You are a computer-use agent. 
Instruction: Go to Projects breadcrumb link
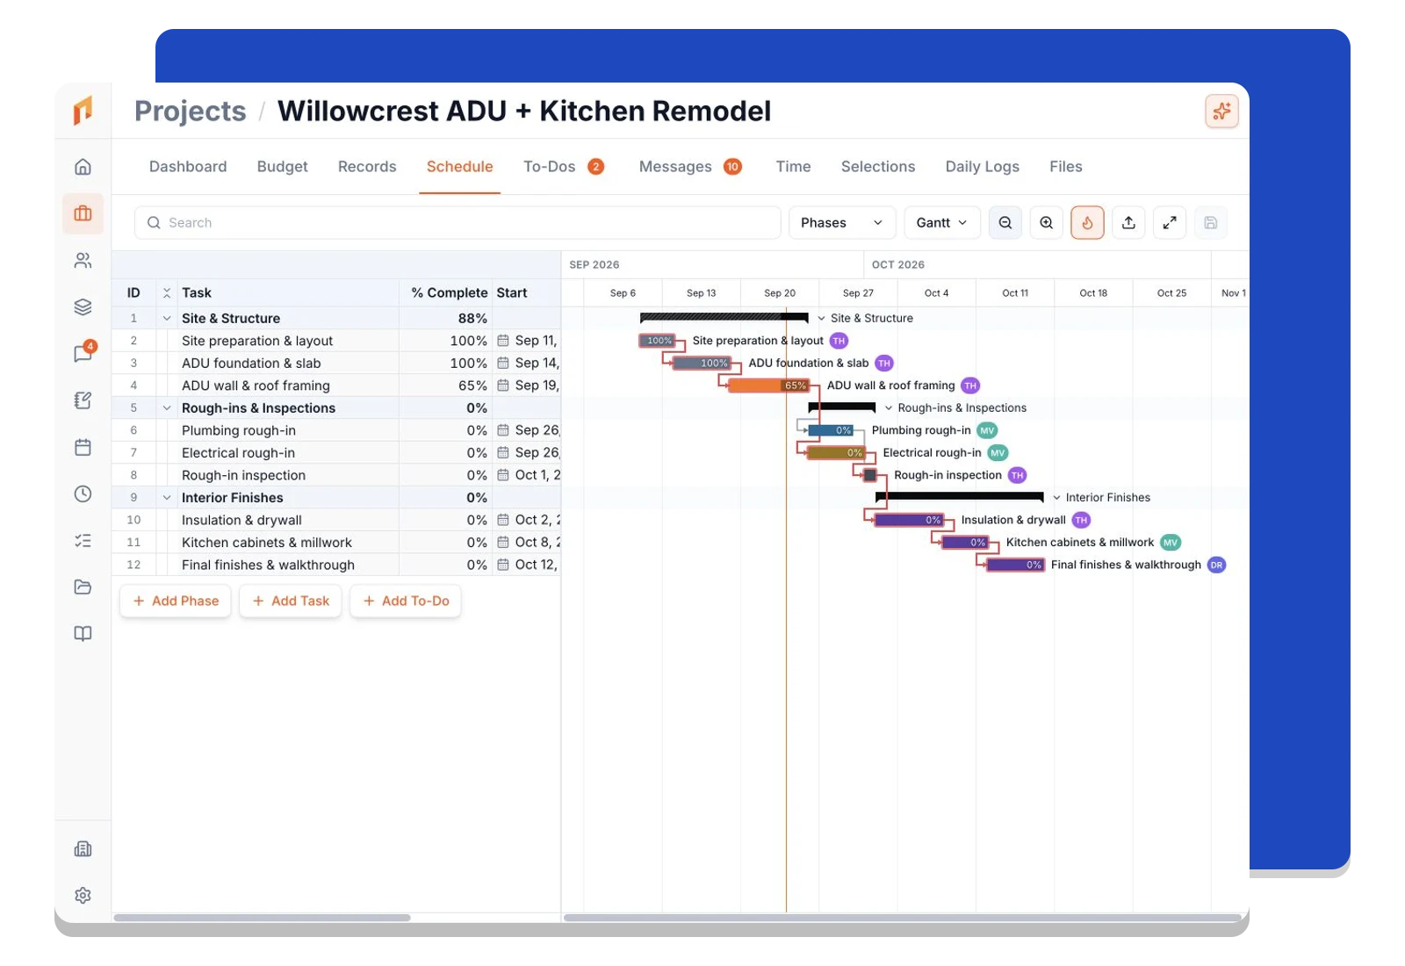(x=191, y=112)
